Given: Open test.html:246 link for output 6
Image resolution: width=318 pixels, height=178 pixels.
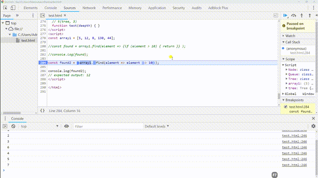Looking at the screenshot, I should coord(294,147).
